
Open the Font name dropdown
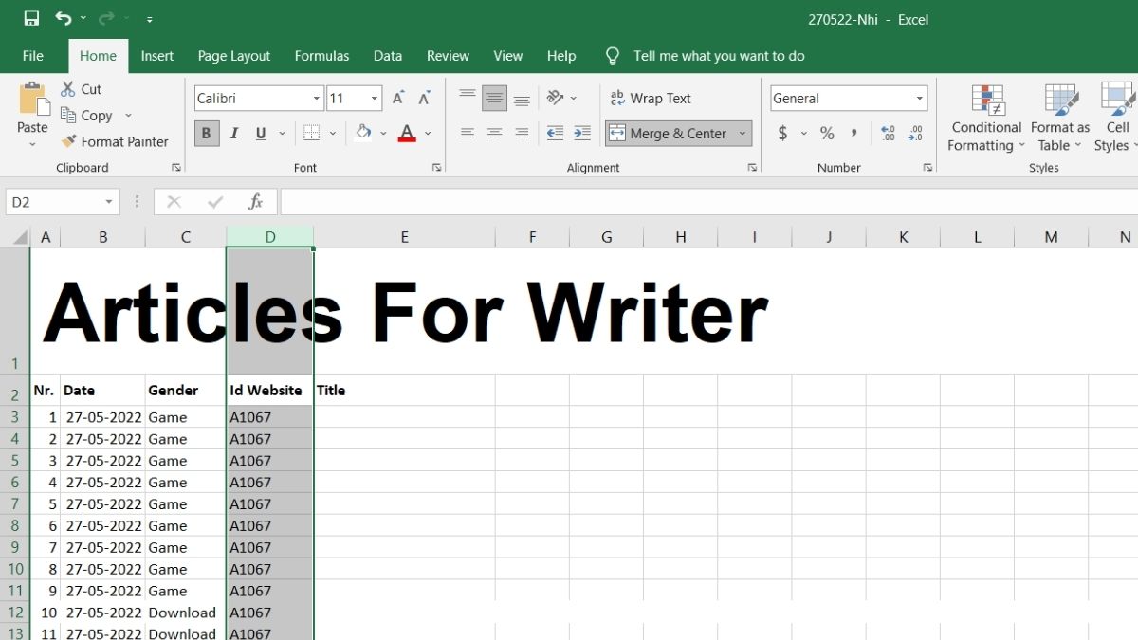click(316, 98)
